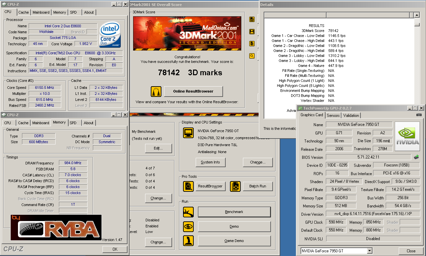The width and height of the screenshot is (426, 256).
Task: Click the Demo eye icon in the Run section
Action: click(188, 226)
